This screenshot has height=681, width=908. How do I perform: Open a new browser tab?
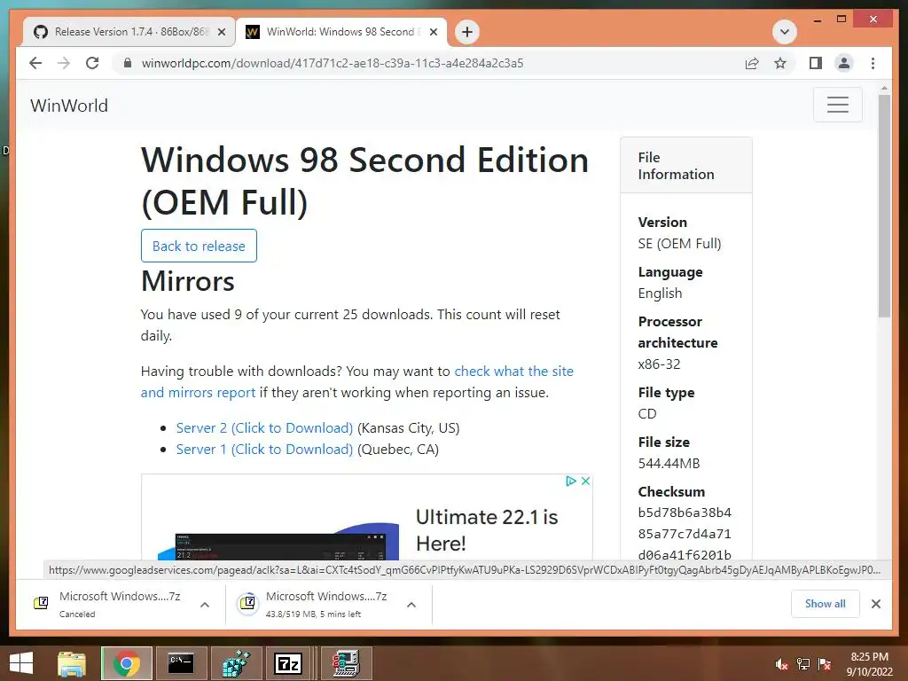[x=467, y=32]
